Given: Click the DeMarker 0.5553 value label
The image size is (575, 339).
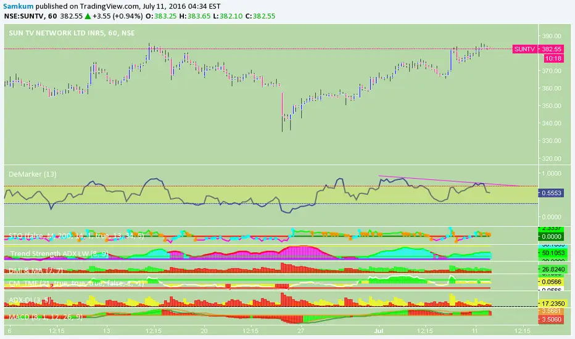Looking at the screenshot, I should (550, 193).
